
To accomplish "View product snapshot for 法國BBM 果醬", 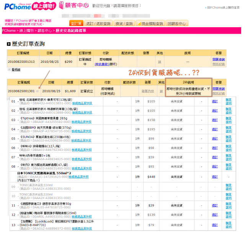I will click(x=82, y=131).
